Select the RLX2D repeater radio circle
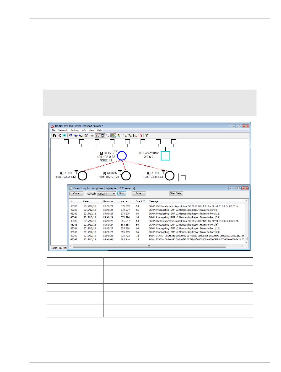 (169, 176)
